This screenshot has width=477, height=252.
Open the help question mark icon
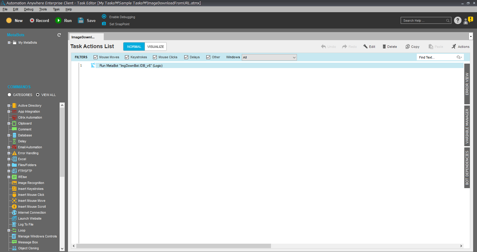tap(458, 21)
